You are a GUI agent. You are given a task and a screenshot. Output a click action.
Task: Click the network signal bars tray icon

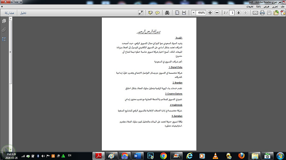point(23,156)
